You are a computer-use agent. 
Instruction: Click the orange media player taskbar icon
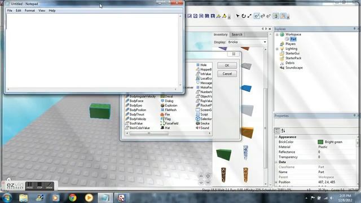[89, 198]
